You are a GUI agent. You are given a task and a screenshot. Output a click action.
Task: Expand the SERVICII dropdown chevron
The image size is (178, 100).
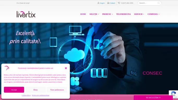pos(144,14)
